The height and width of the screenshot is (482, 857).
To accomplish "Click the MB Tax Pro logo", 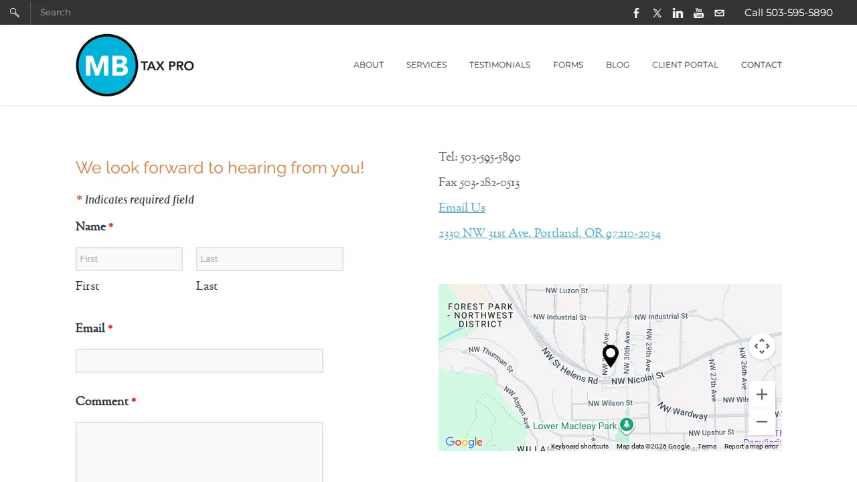I will pyautogui.click(x=135, y=65).
